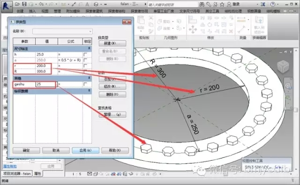Screen dimensions: 300x185
Task: Click the Cut geometry icon in ribbon
Action: [x=159, y=21]
